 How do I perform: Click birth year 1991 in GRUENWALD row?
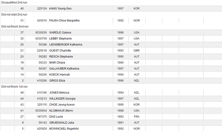click(120, 123)
